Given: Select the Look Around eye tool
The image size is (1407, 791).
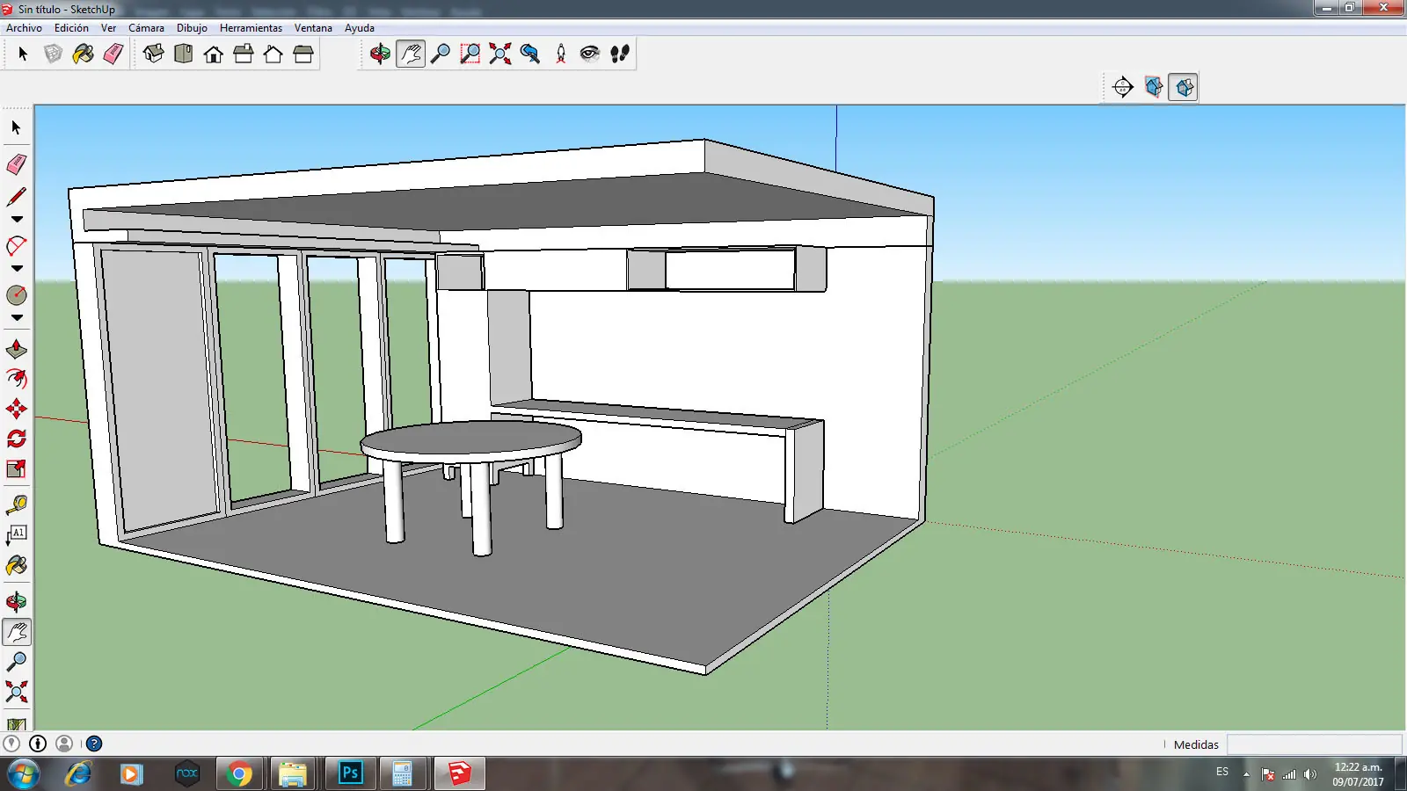Looking at the screenshot, I should pyautogui.click(x=590, y=54).
